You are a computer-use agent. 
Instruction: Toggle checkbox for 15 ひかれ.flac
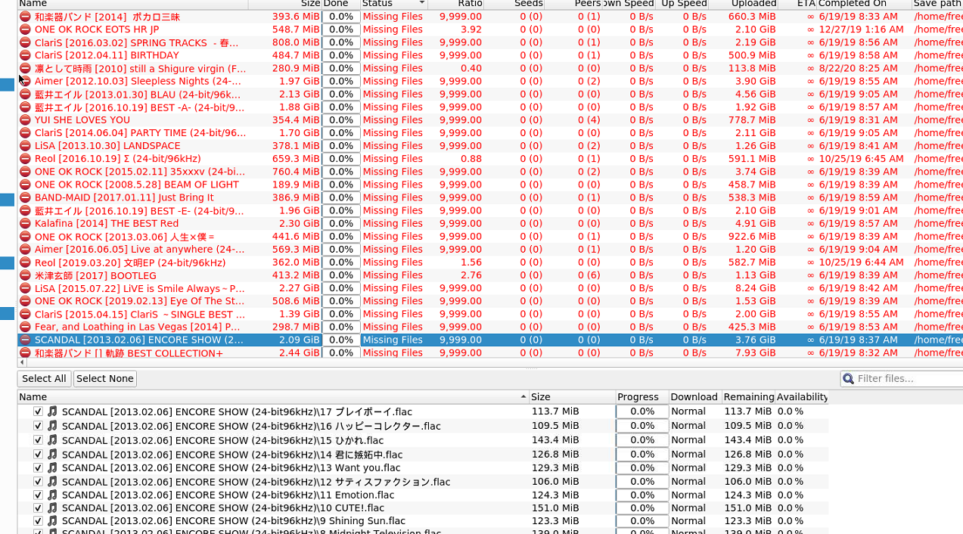(38, 439)
